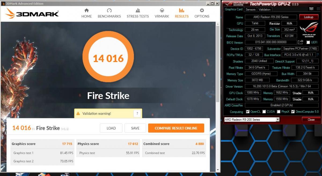Screen dimensions: 322x176
Task: Select the RESULTS tab
Action: click(182, 13)
